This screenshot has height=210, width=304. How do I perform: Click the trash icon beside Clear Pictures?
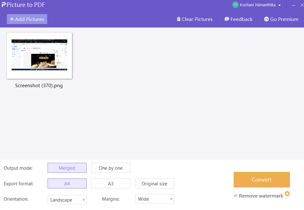[x=179, y=19]
